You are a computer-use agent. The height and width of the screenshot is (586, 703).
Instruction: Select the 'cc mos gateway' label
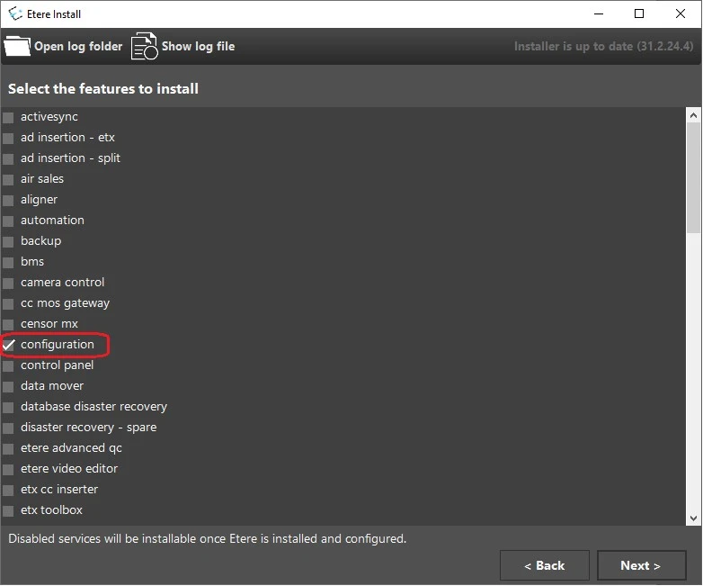65,303
